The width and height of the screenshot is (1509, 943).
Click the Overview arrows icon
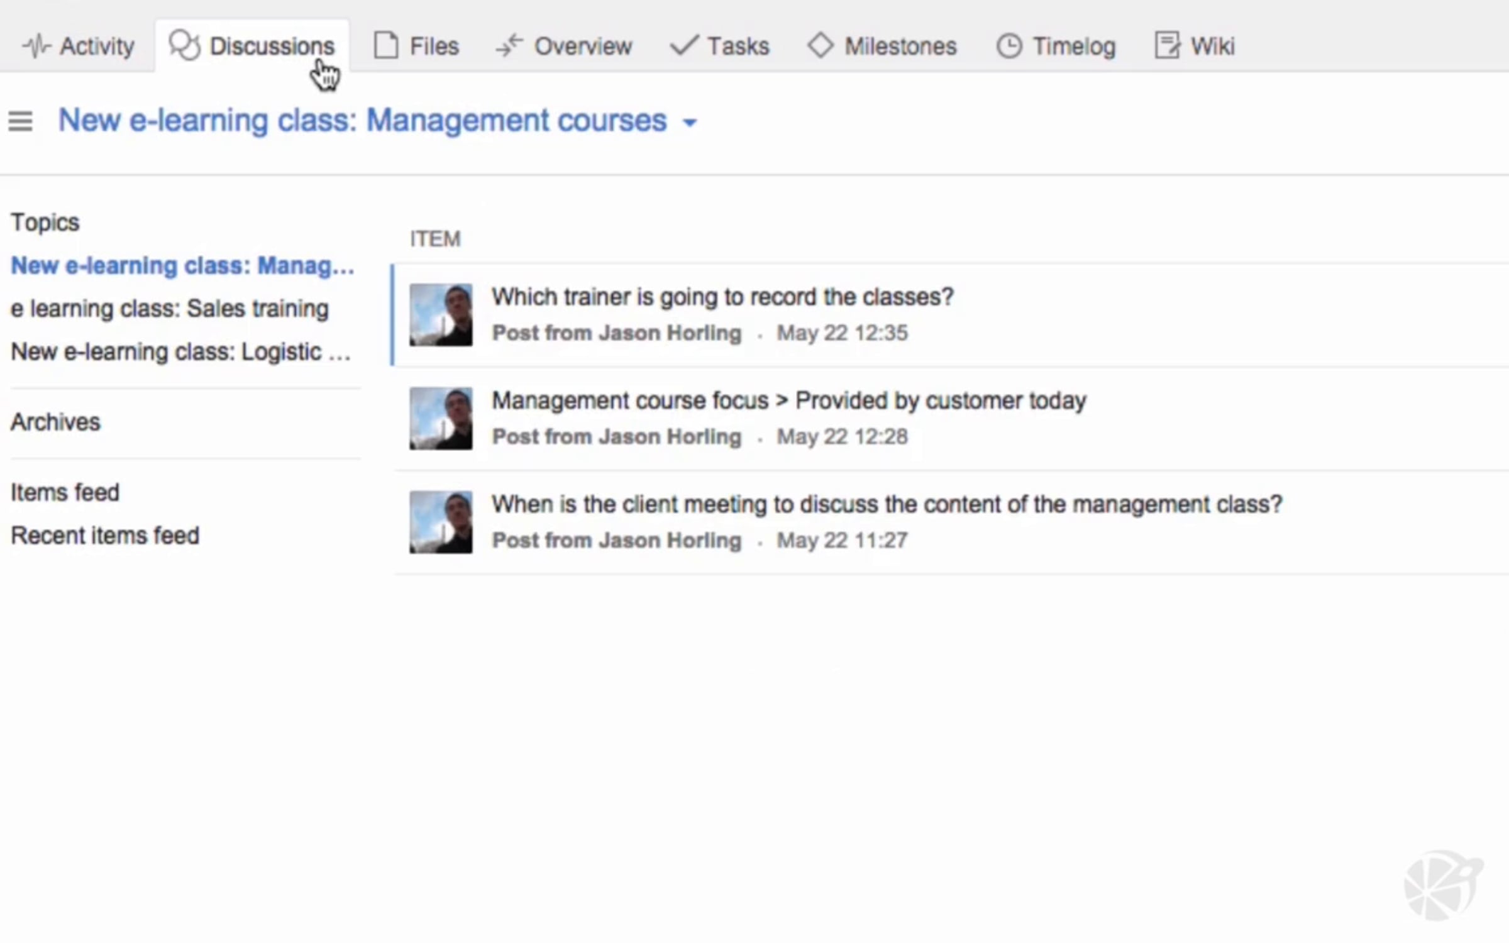point(509,46)
